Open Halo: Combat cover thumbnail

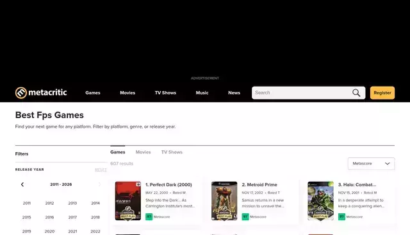(320, 201)
